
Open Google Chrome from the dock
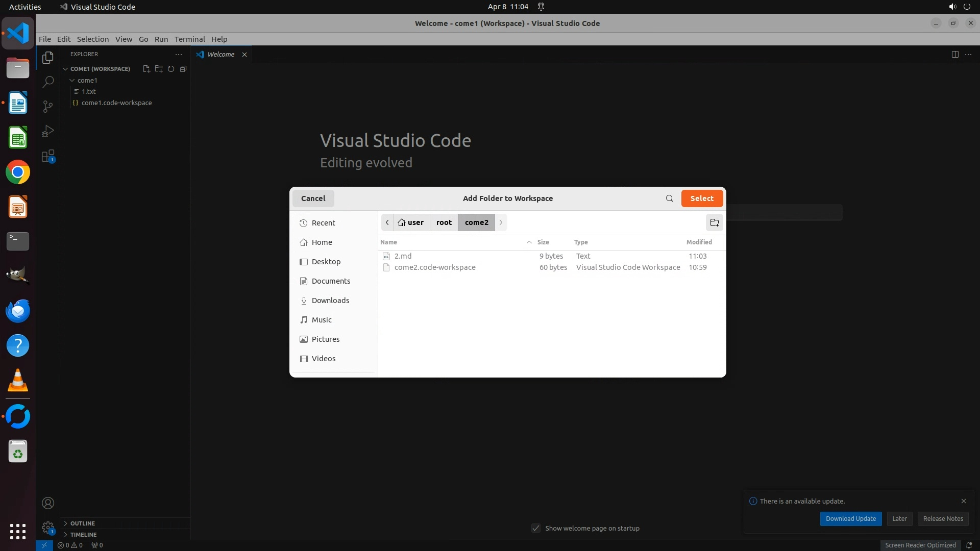tap(18, 172)
